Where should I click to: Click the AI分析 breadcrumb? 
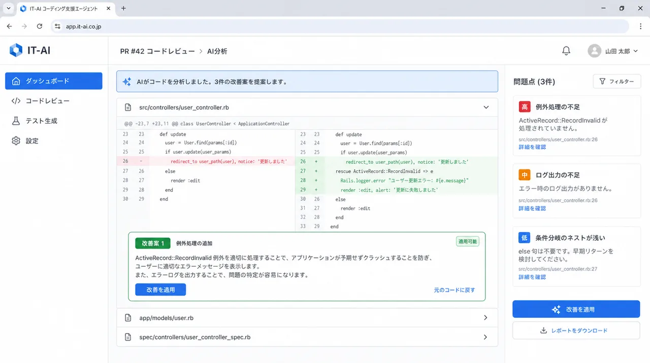pyautogui.click(x=217, y=51)
